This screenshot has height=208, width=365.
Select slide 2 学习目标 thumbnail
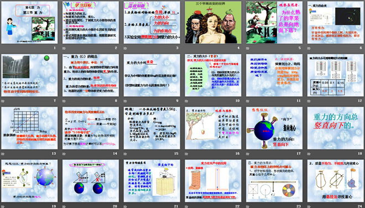pyautogui.click(x=91, y=22)
